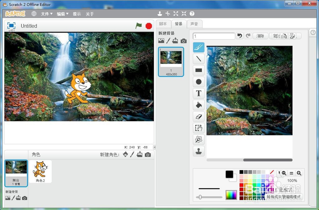Flip the backdrop left-right

point(284,36)
